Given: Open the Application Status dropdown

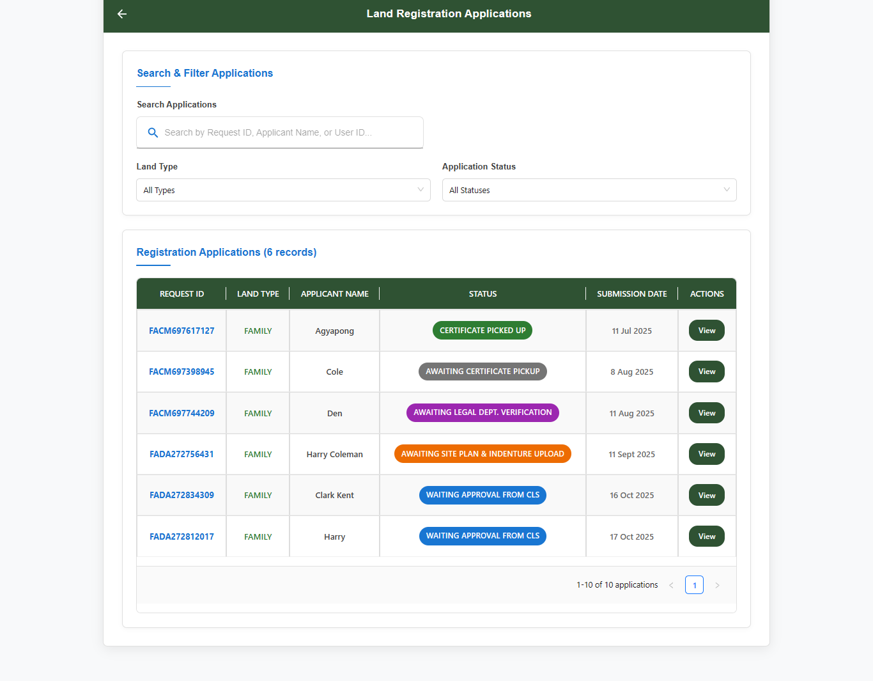Looking at the screenshot, I should click(x=589, y=190).
